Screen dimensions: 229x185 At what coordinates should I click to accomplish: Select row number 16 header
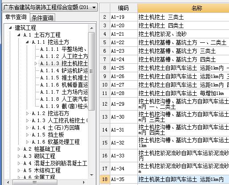pyautogui.click(x=105, y=156)
